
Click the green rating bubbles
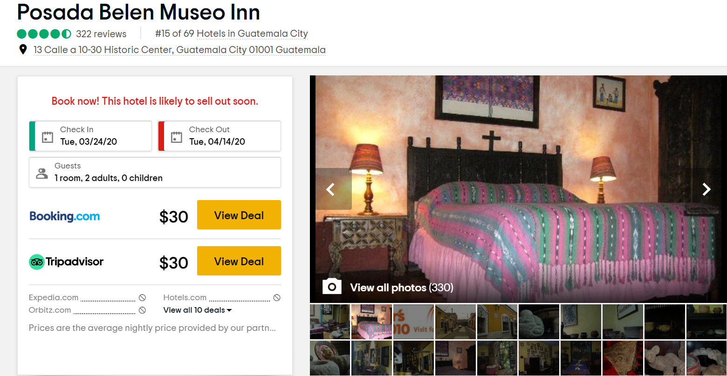pos(44,34)
